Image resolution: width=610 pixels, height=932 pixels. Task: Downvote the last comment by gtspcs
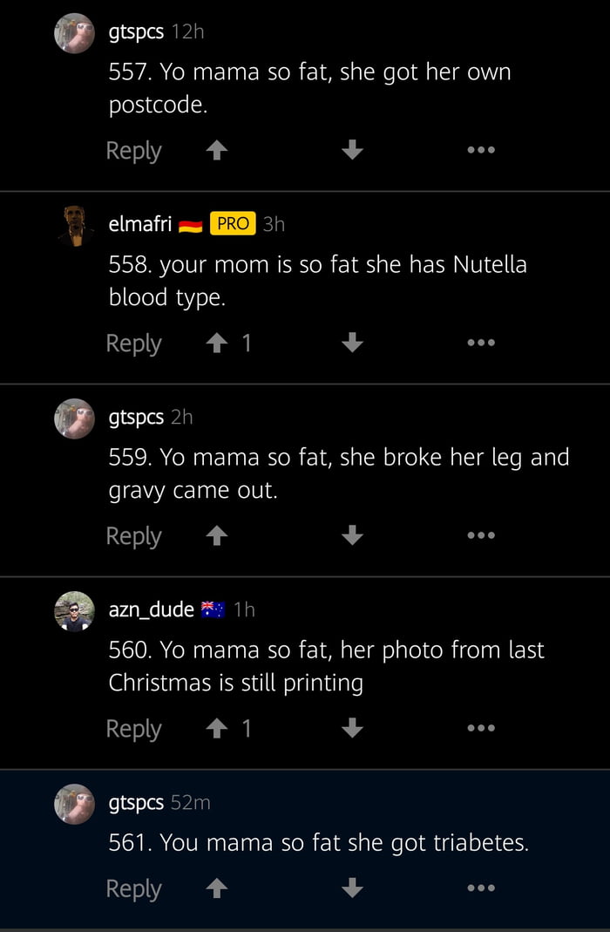(x=352, y=887)
